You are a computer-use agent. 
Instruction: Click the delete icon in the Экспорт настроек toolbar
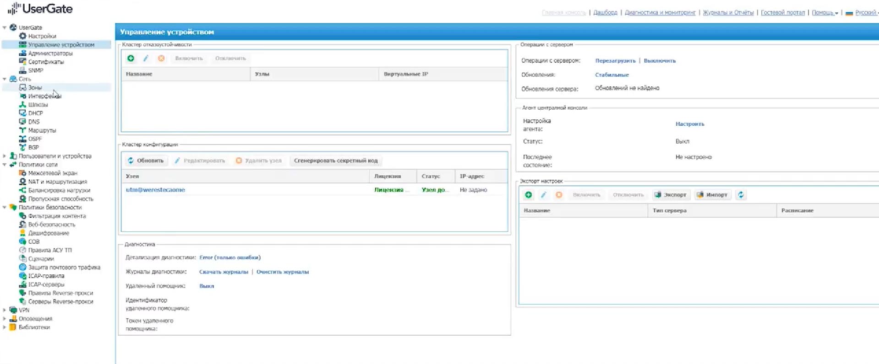pyautogui.click(x=559, y=195)
